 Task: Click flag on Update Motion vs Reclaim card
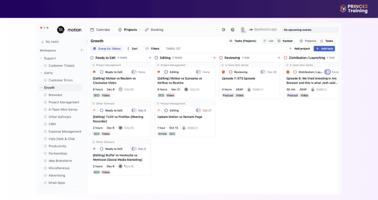[159, 110]
